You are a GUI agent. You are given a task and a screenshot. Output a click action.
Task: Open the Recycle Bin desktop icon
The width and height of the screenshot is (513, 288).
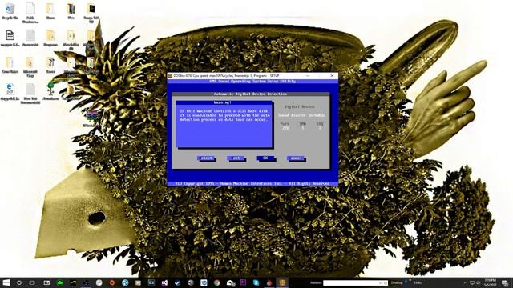tap(10, 11)
